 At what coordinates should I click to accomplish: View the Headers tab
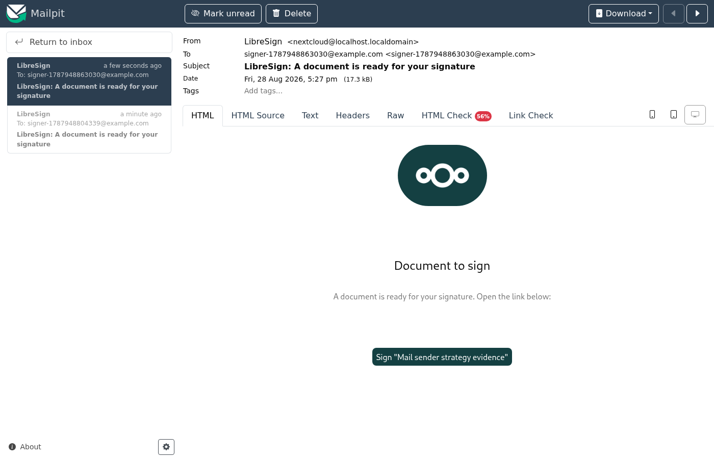tap(353, 116)
